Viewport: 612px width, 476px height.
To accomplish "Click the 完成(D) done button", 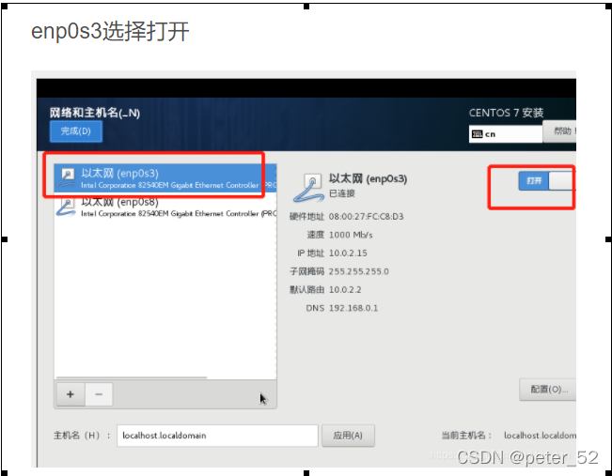I will [76, 131].
